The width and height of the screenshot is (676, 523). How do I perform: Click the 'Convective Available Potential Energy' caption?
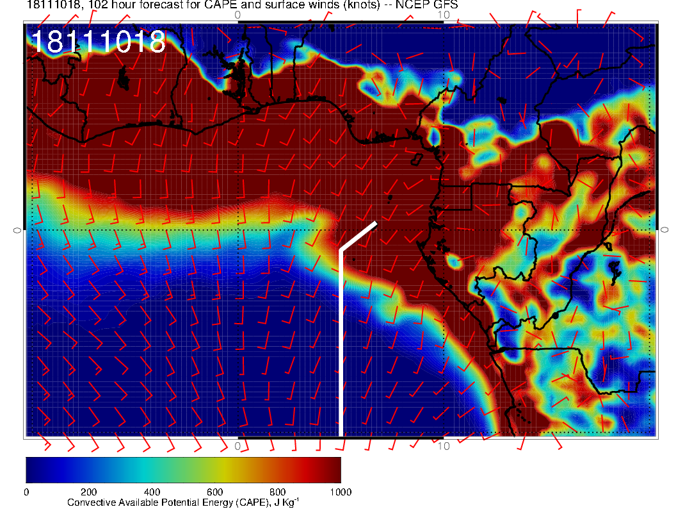pos(183,502)
